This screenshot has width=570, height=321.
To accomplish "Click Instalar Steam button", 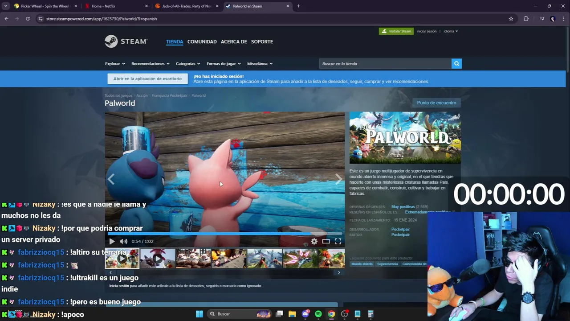I will pyautogui.click(x=396, y=31).
